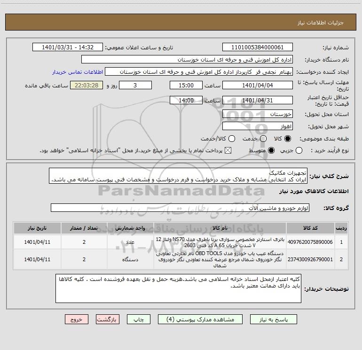The height and width of the screenshot is (350, 362).
Task: Click OBD TOOLS diagnostic device name in row 2
Action: point(220,259)
